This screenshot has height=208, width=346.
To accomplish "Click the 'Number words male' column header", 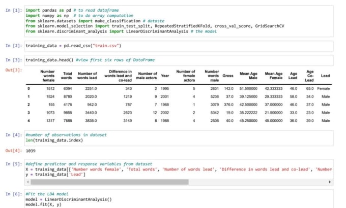I will 212,76.
